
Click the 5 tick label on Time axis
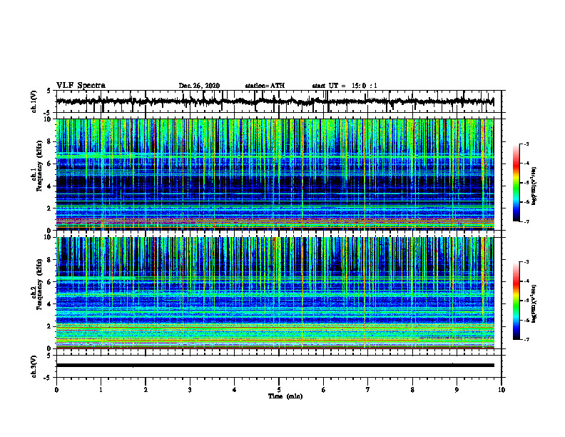coord(279,390)
